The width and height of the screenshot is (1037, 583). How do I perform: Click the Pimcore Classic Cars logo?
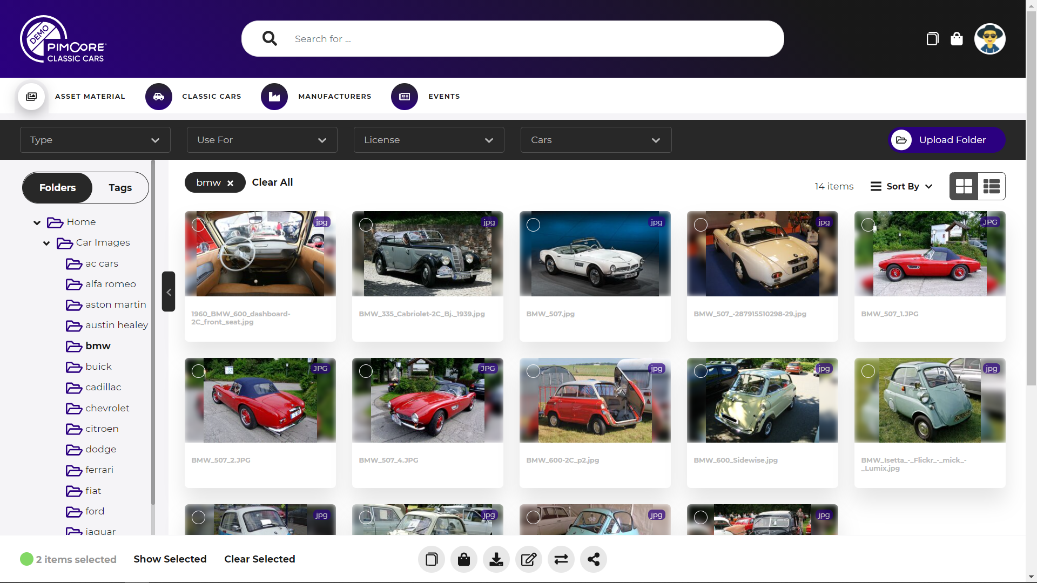pos(63,39)
